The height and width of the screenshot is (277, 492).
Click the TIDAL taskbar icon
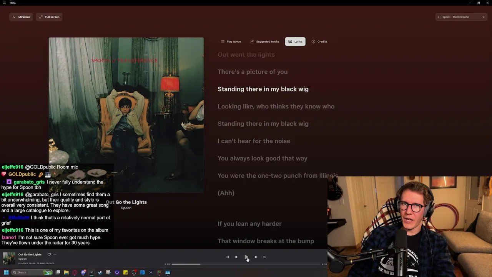(91, 272)
